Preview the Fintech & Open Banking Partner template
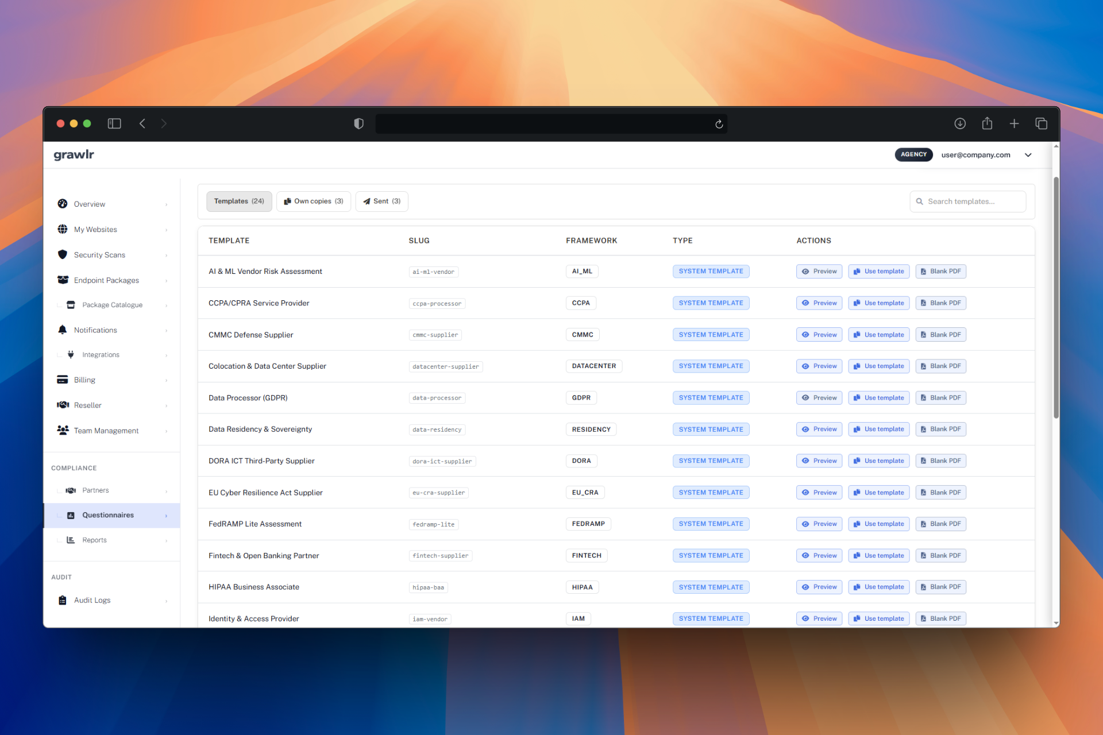This screenshot has height=735, width=1103. click(819, 555)
